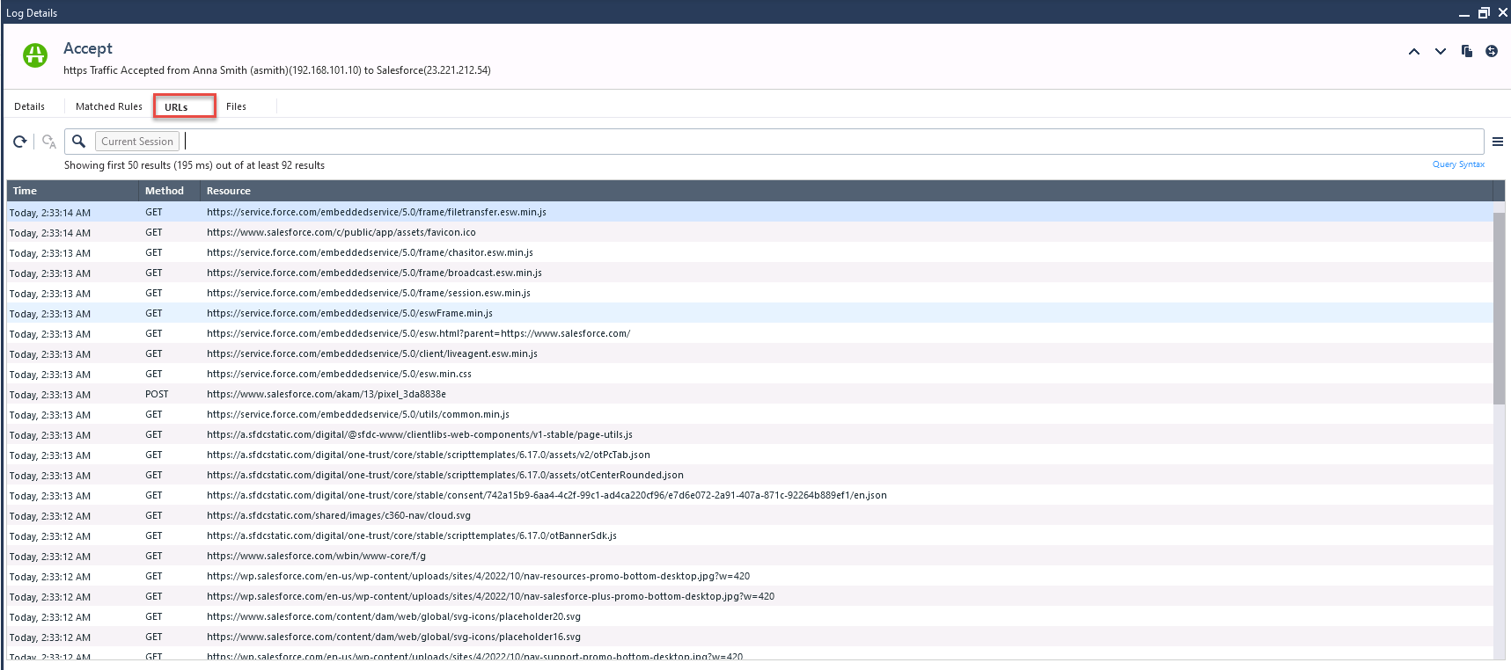Select the session.esw.min.js row
1511x670 pixels.
click(750, 293)
